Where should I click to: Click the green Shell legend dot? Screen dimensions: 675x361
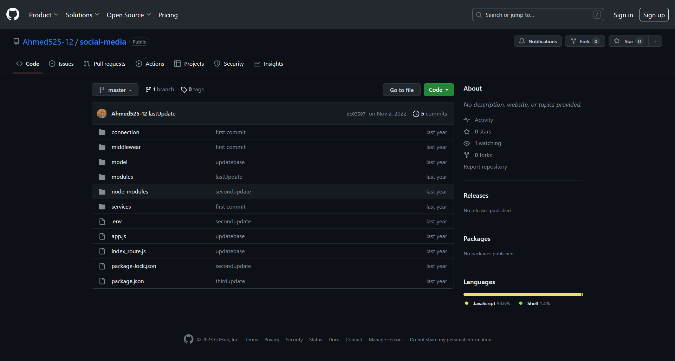[521, 303]
